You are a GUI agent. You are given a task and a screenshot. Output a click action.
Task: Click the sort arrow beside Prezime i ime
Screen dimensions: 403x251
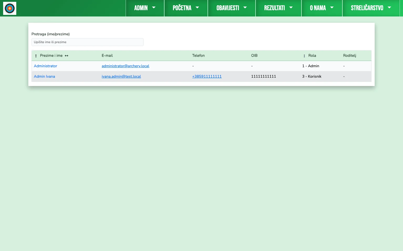pyautogui.click(x=36, y=55)
